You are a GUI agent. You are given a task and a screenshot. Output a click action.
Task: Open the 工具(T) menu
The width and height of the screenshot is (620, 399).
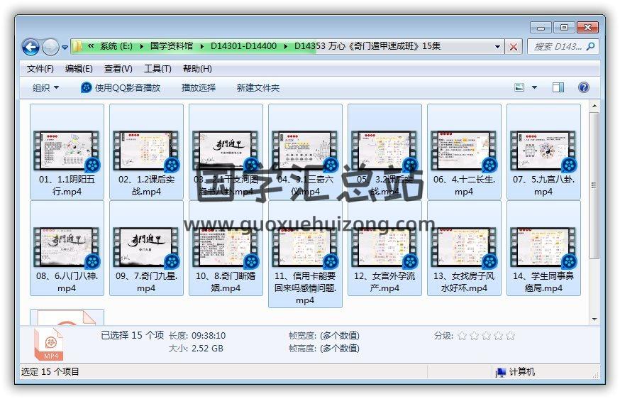(x=157, y=69)
